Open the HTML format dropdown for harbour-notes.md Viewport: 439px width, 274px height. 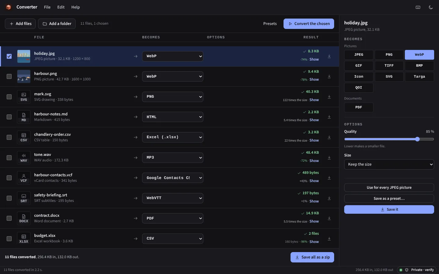coord(173,117)
